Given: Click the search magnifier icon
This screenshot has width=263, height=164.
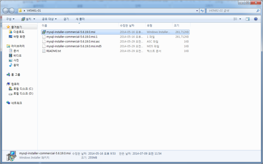Looking at the screenshot, I should point(258,11).
